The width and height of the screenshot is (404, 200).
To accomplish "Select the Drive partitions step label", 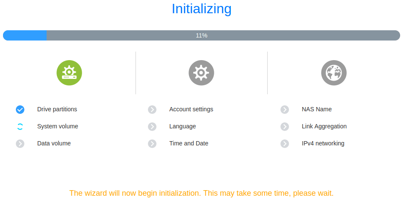I will coord(57,109).
